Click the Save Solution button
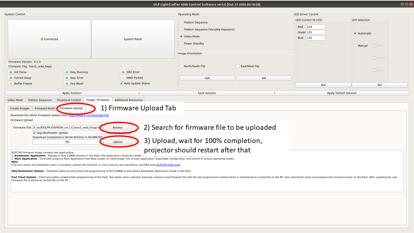414x233 pixels. 207,93
